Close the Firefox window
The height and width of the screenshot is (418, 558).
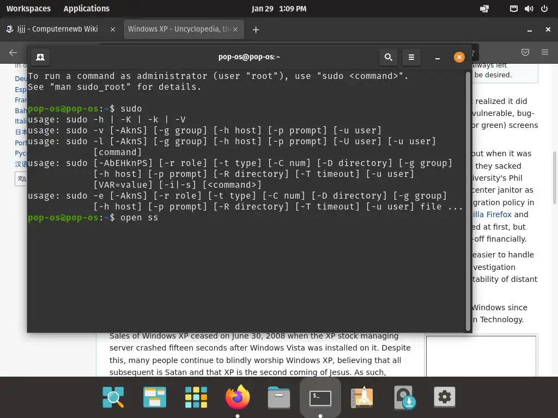point(548,29)
